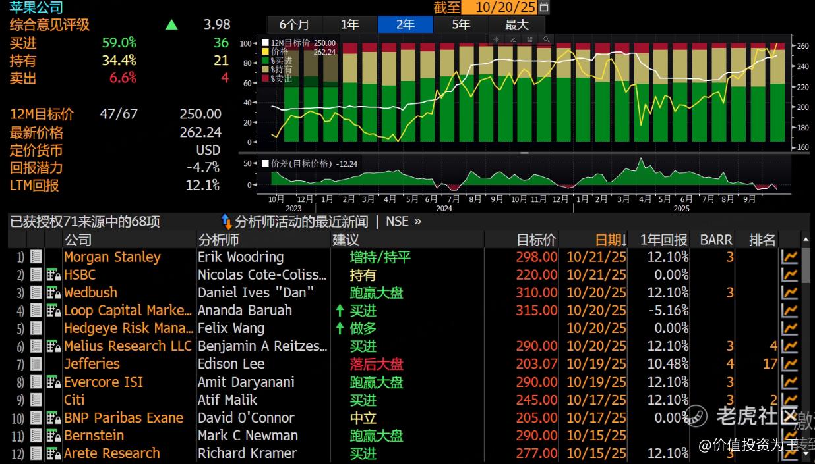The height and width of the screenshot is (464, 815).
Task: Toggle the 价差(目标价格) series legend
Action: tap(310, 163)
